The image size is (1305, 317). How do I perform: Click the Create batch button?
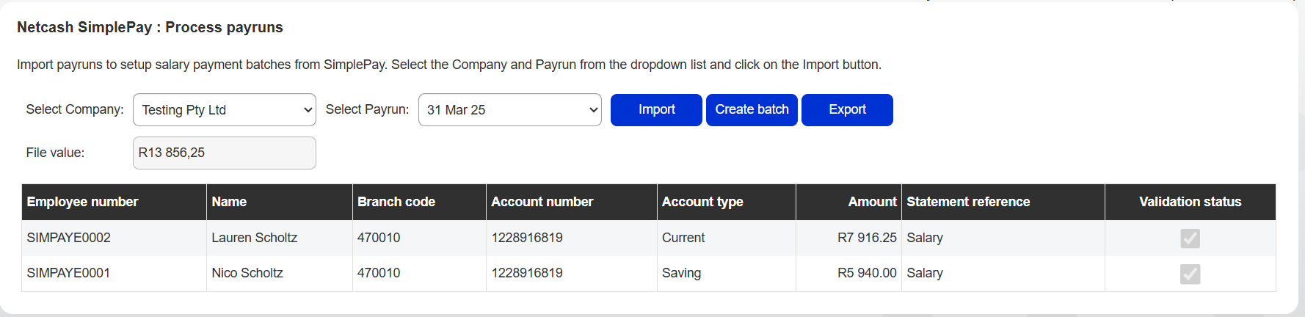[x=752, y=110]
